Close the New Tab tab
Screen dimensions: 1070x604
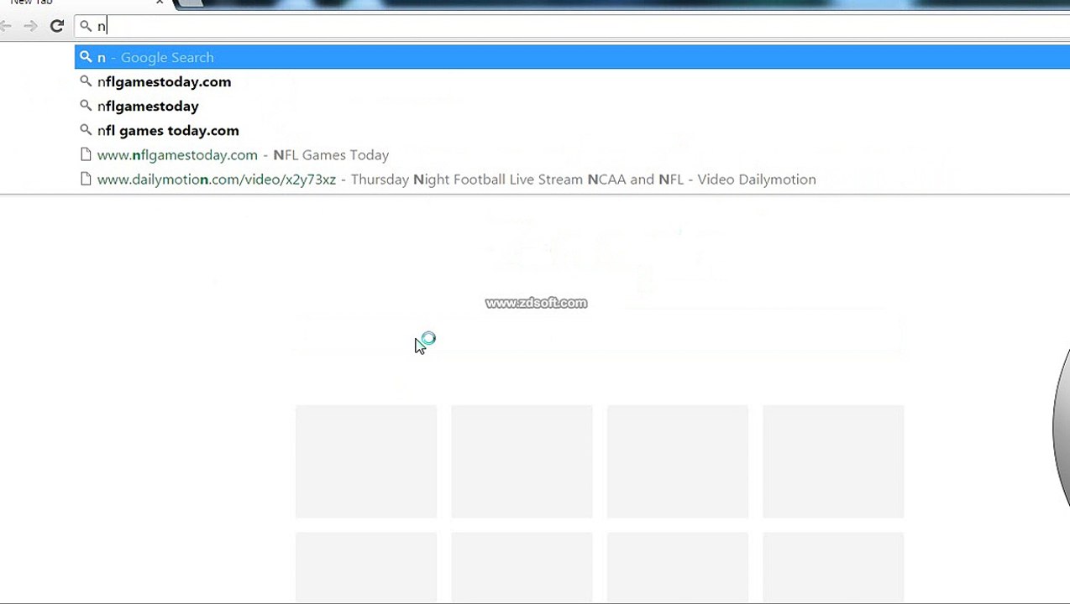point(160,3)
